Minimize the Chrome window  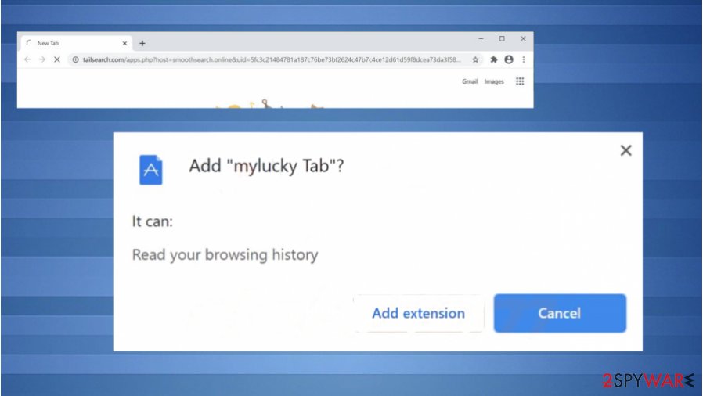tap(481, 39)
